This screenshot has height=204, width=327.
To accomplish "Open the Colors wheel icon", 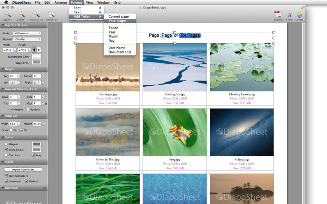I will (x=300, y=15).
